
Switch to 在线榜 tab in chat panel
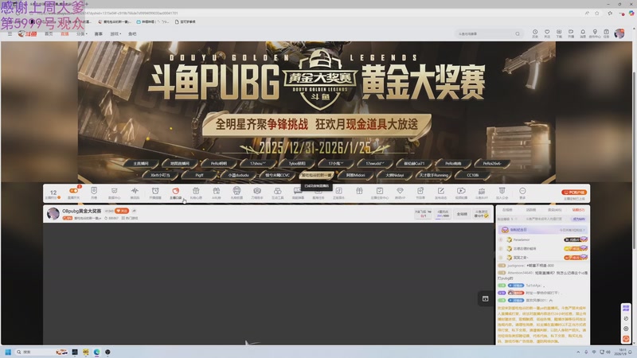coord(507,210)
